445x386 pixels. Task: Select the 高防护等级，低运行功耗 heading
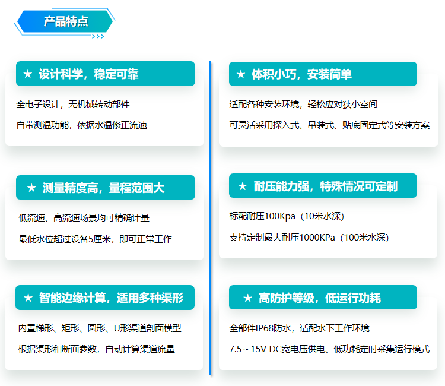(x=320, y=298)
